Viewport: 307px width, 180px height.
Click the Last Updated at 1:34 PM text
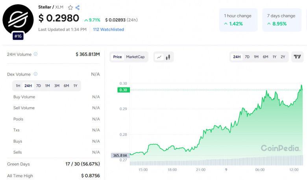pyautogui.click(x=62, y=30)
